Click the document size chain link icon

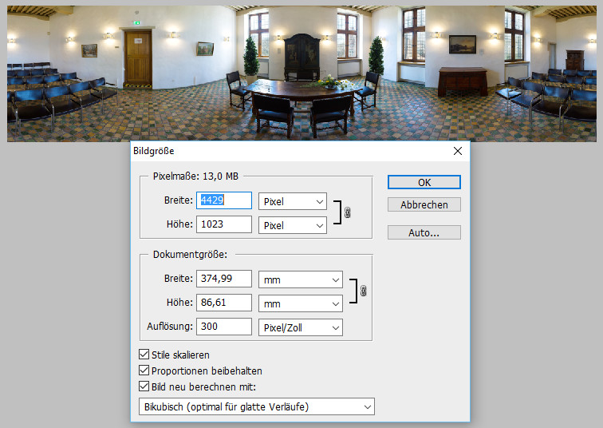[363, 291]
